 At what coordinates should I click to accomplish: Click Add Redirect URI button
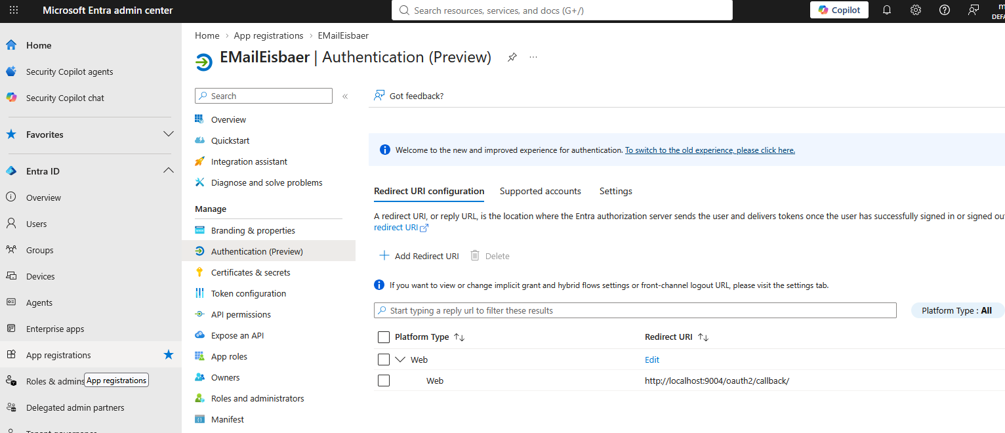pos(419,256)
